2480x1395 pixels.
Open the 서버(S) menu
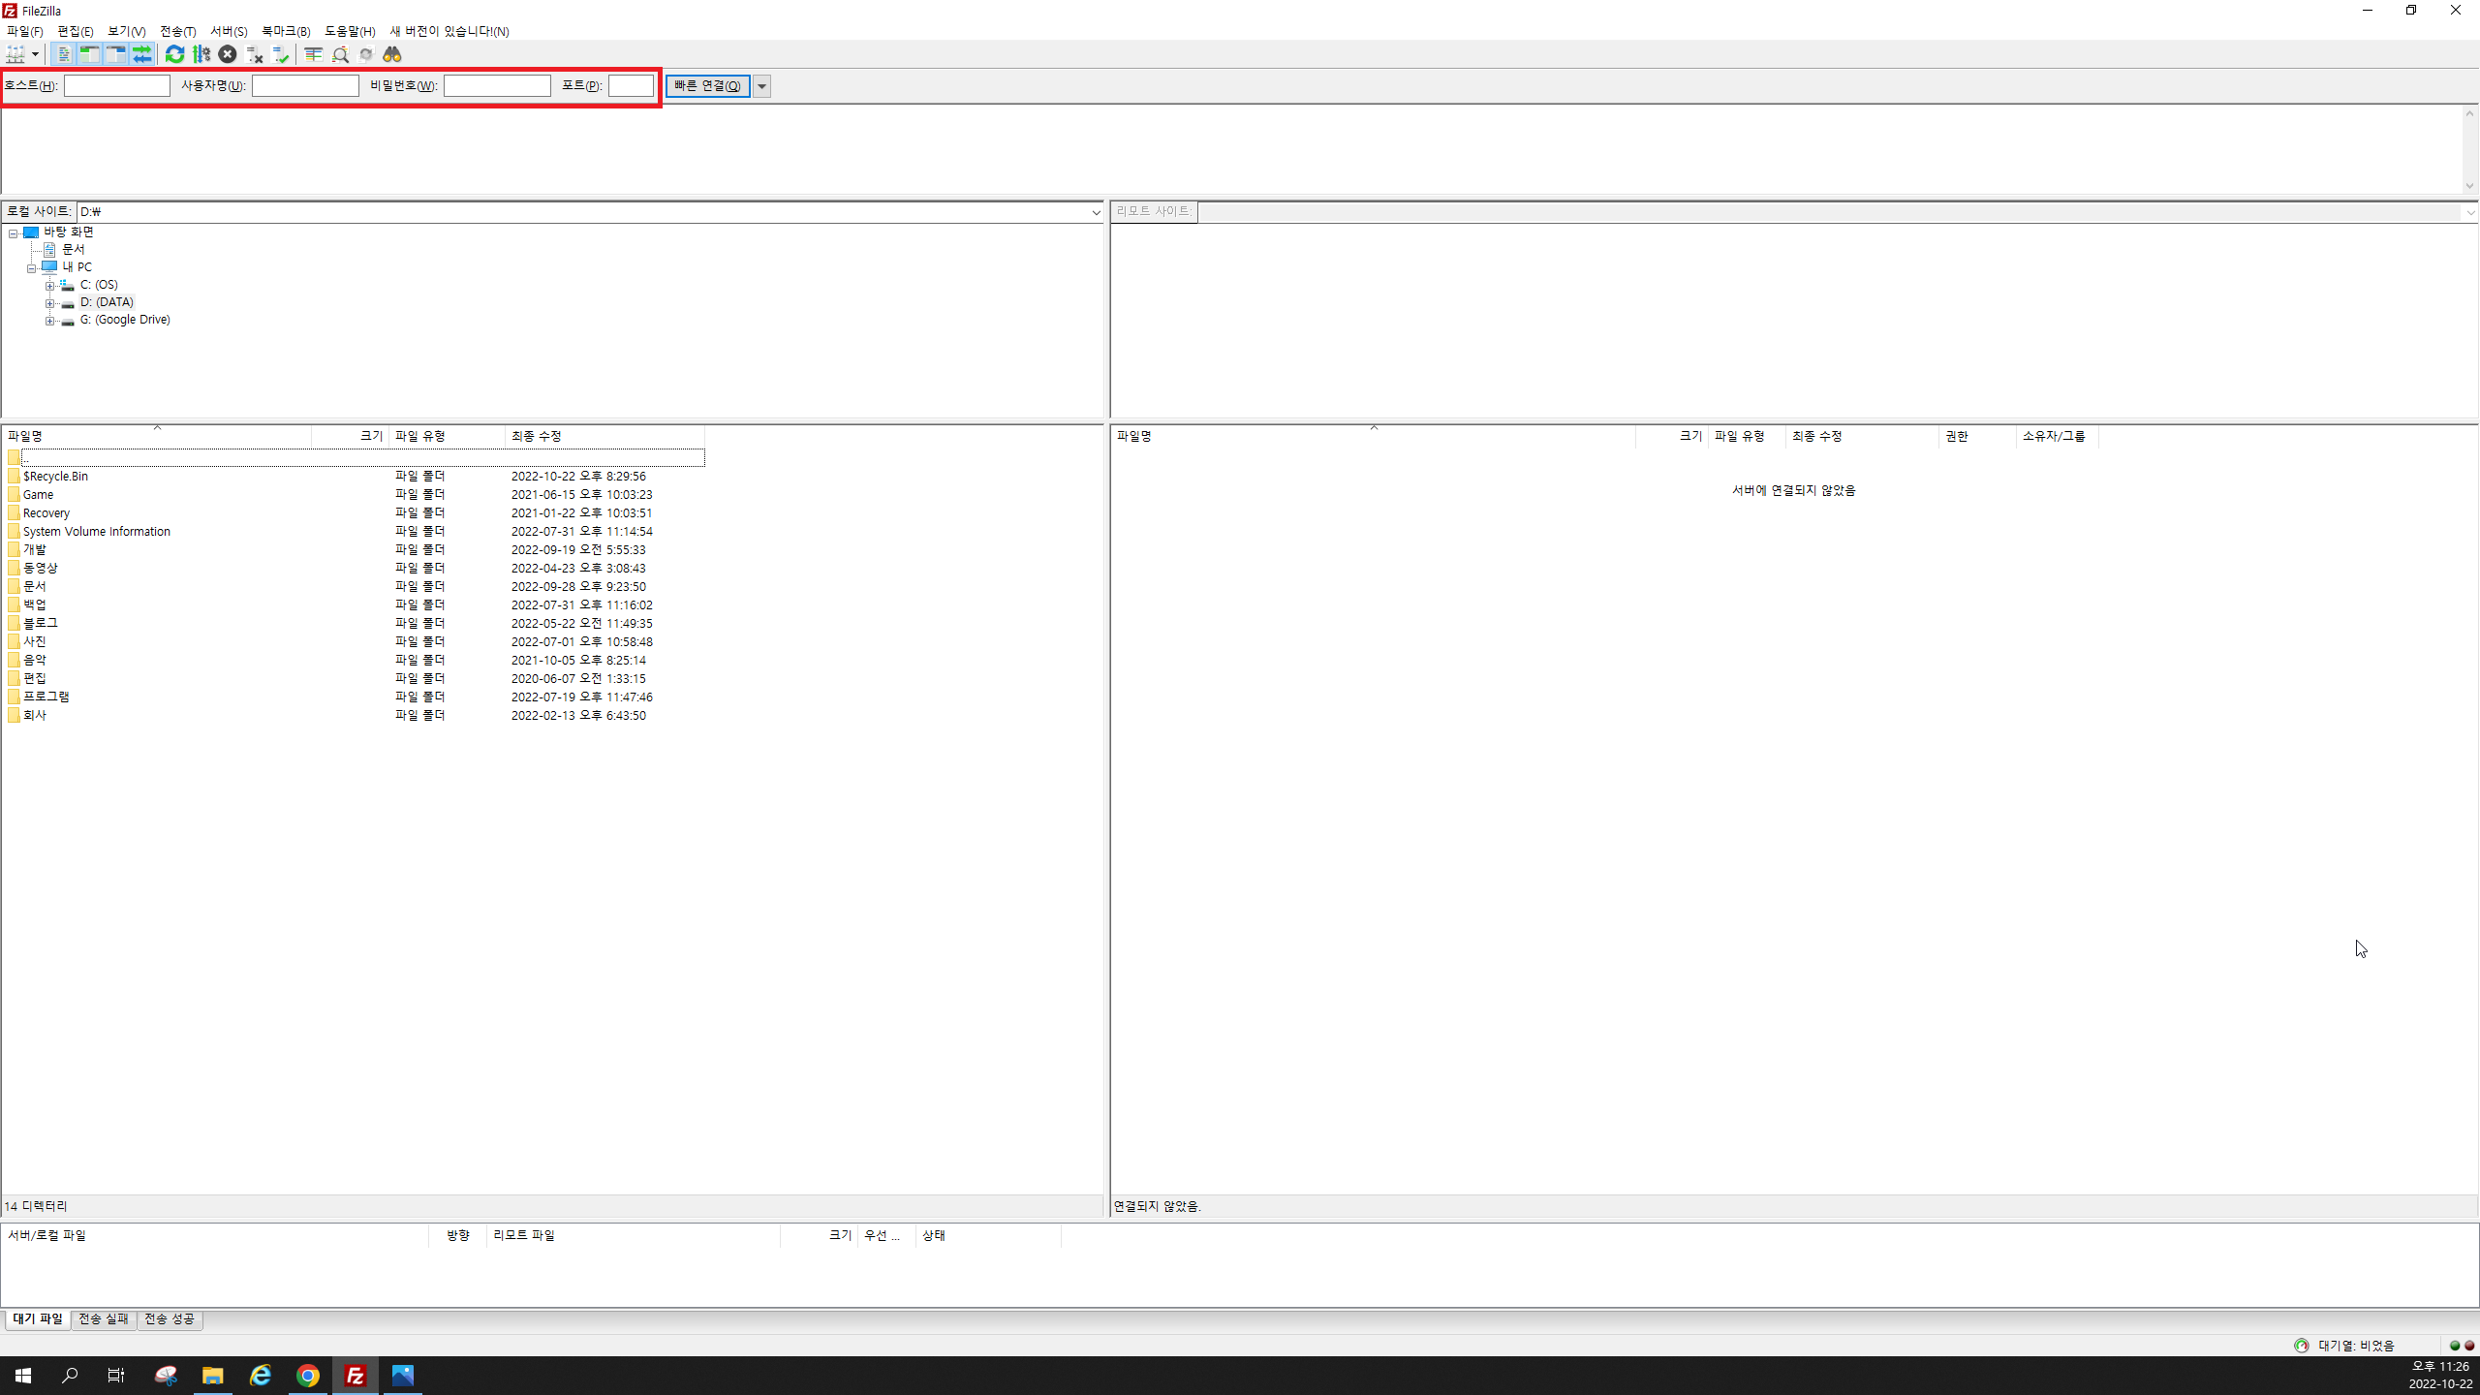229,31
